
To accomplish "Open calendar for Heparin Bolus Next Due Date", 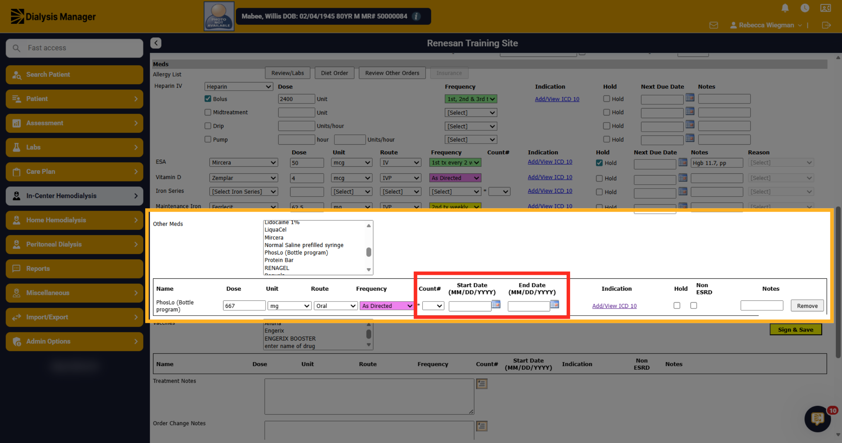I will (690, 98).
